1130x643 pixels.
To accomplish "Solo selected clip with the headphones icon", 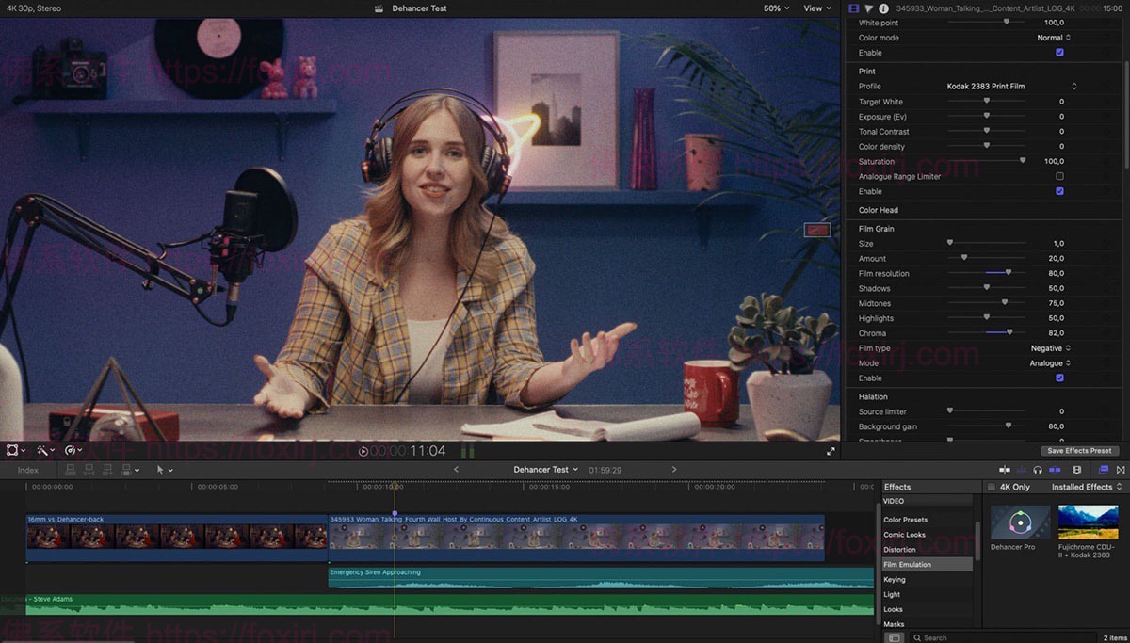I will 1038,469.
